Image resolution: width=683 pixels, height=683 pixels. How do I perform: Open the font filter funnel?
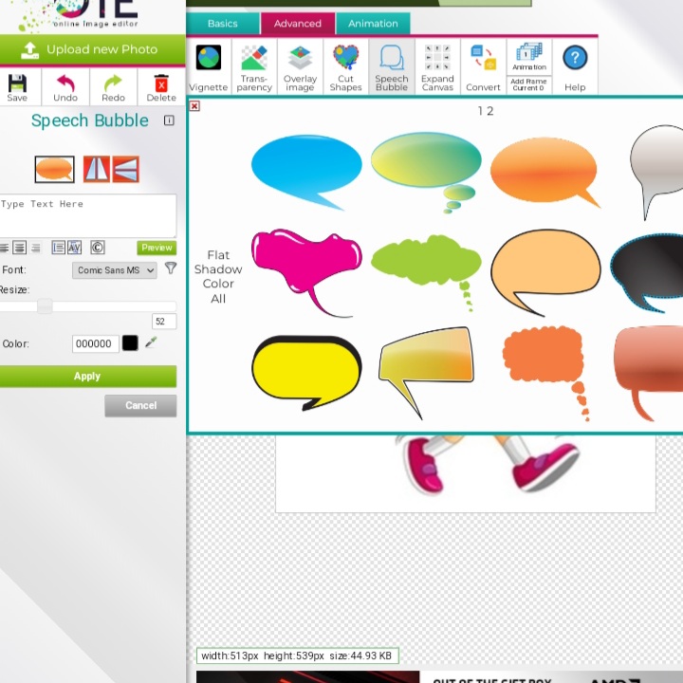(171, 269)
